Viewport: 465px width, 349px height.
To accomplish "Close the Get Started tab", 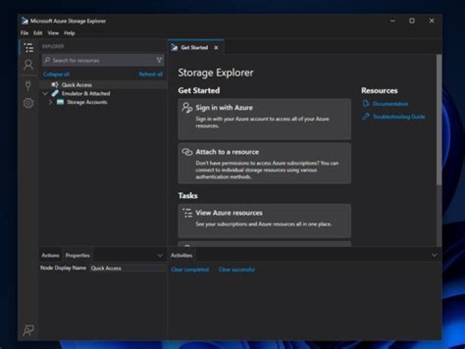I will tap(216, 48).
